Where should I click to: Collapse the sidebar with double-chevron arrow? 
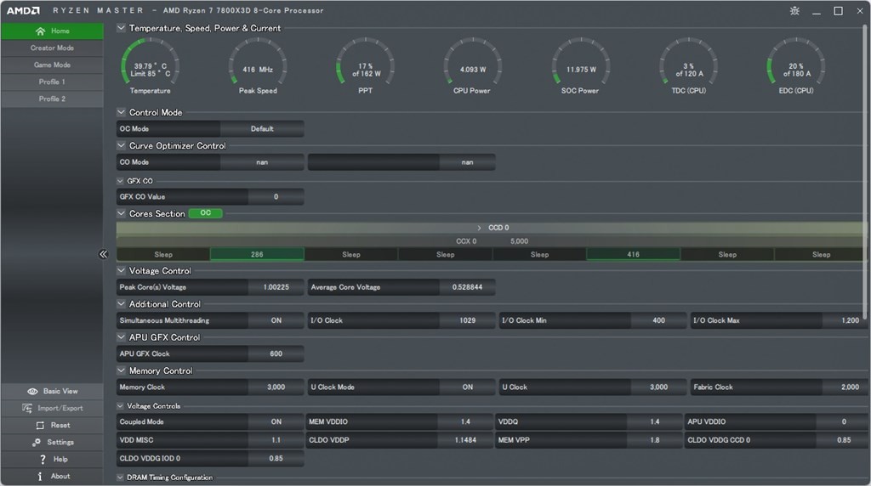pos(104,254)
